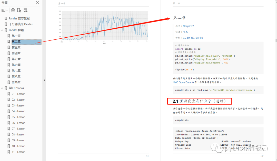
Task: Click the bookmark icon beside 06 - Lesson
Action: tap(9, 123)
